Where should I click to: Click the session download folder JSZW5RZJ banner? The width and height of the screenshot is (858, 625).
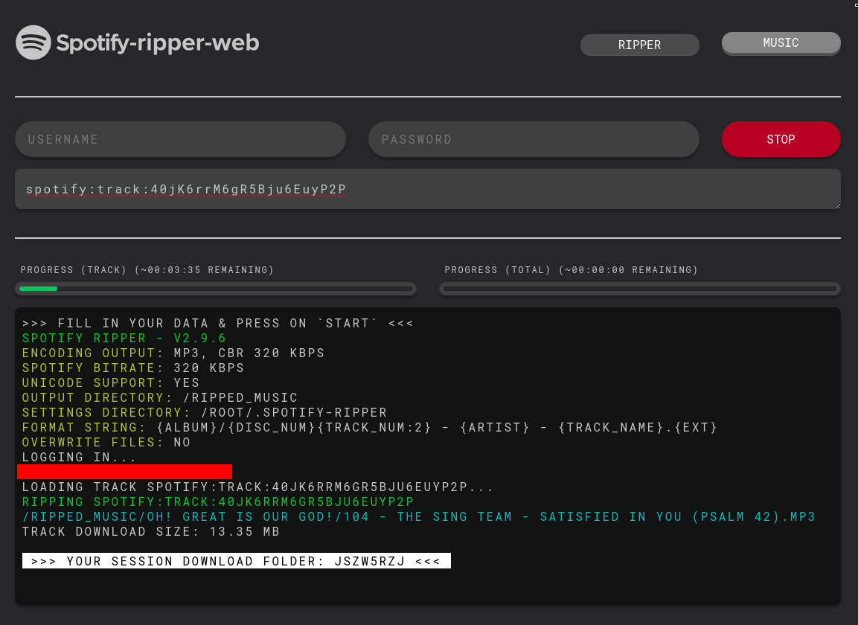[237, 561]
